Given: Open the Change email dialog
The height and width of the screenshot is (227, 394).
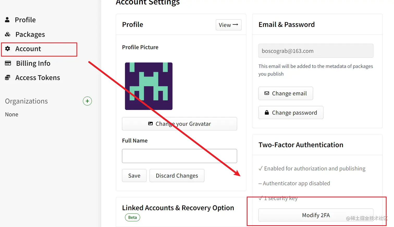Looking at the screenshot, I should click(285, 93).
